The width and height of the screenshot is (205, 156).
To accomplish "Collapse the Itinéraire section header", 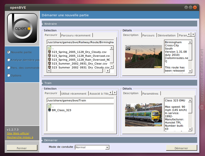I will pyautogui.click(x=119, y=24).
